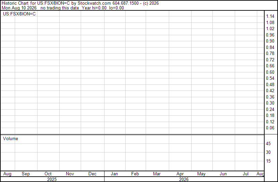Screen dimensions: 278x182
Task: Click the 1.08 price axis value
Action: [270, 22]
